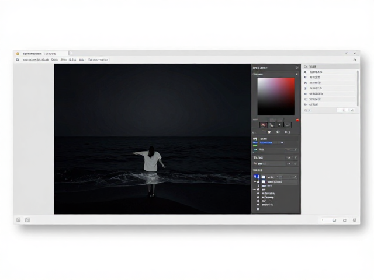The height and width of the screenshot is (280, 374).
Task: Click the first of three bottom-right status bar icons
Action: point(334,220)
